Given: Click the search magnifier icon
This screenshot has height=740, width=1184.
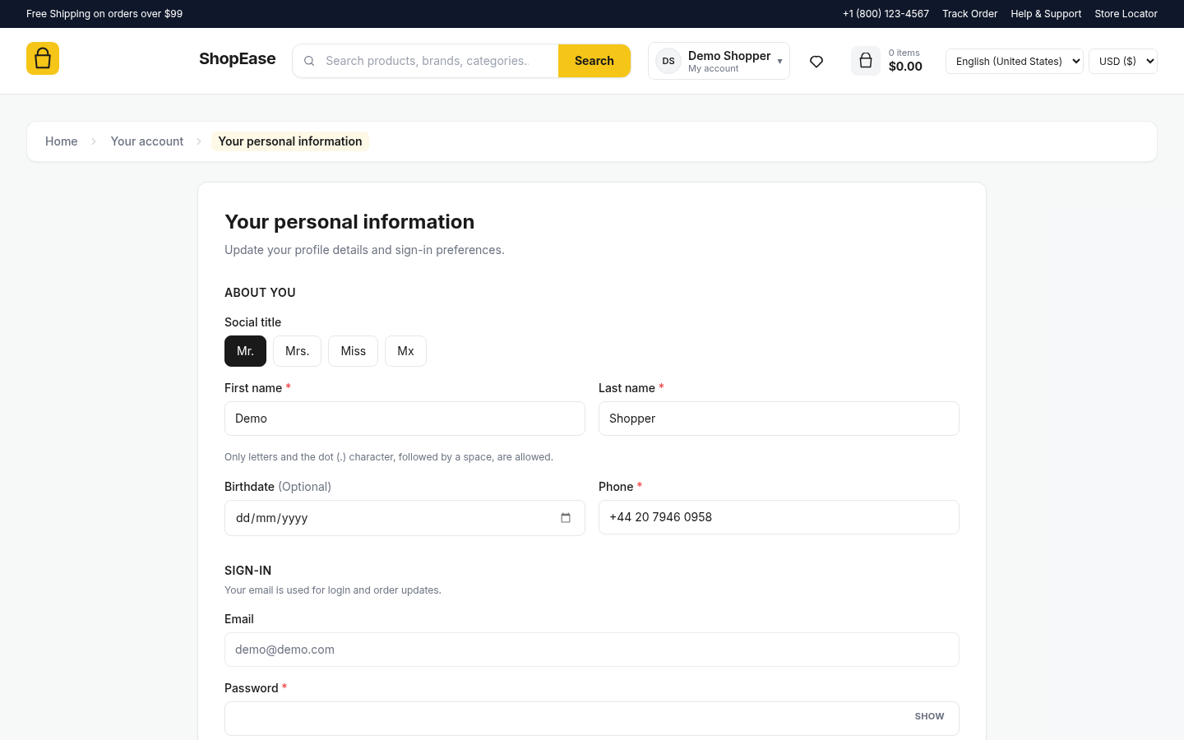Looking at the screenshot, I should 309,61.
